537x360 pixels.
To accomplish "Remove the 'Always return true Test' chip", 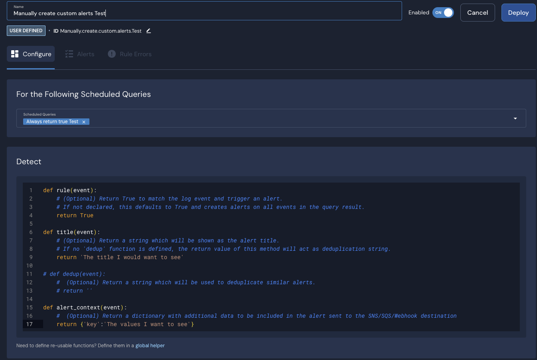I will coord(84,122).
